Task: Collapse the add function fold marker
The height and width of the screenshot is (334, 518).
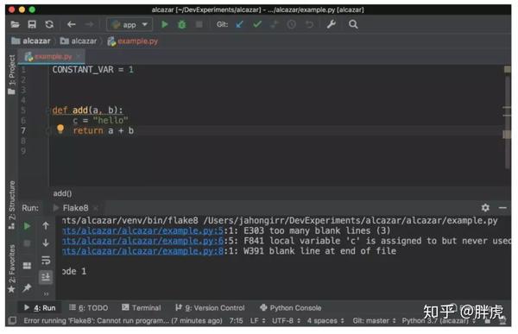Action: [47, 110]
